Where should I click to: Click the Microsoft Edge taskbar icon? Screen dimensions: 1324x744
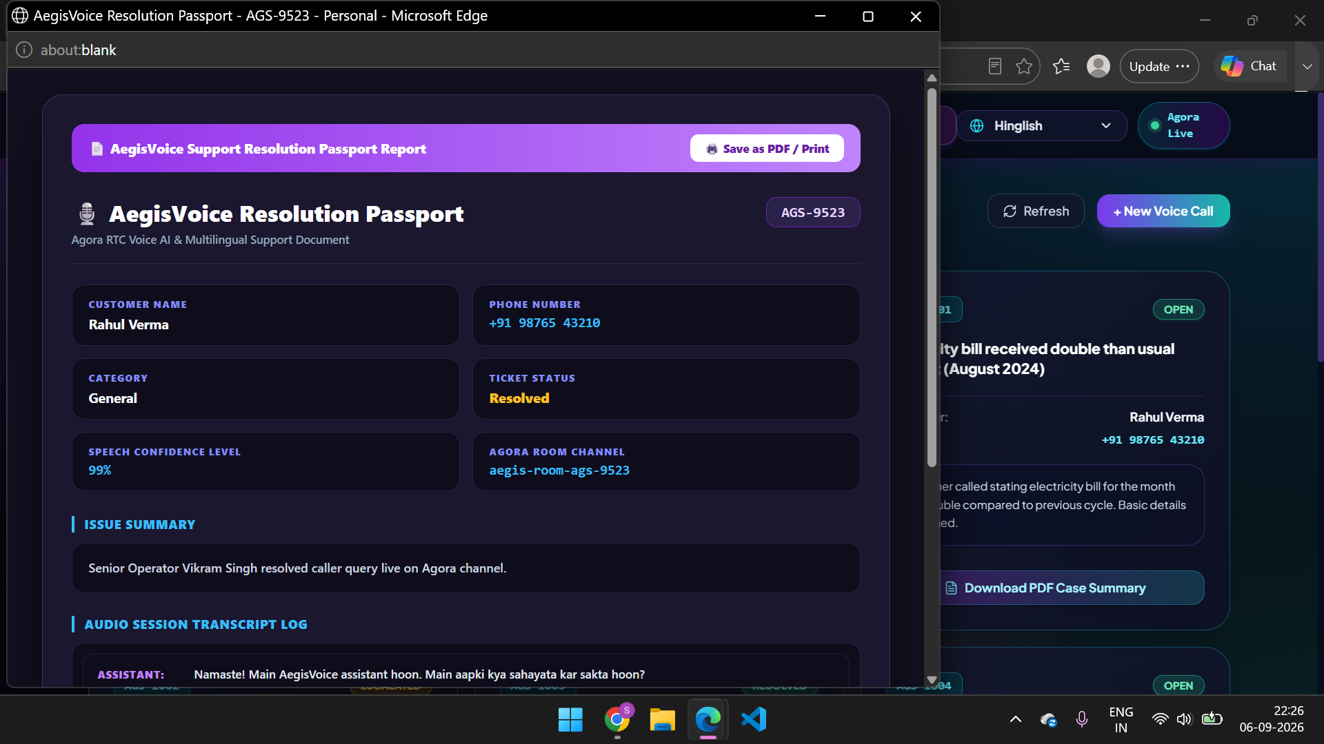pos(708,720)
